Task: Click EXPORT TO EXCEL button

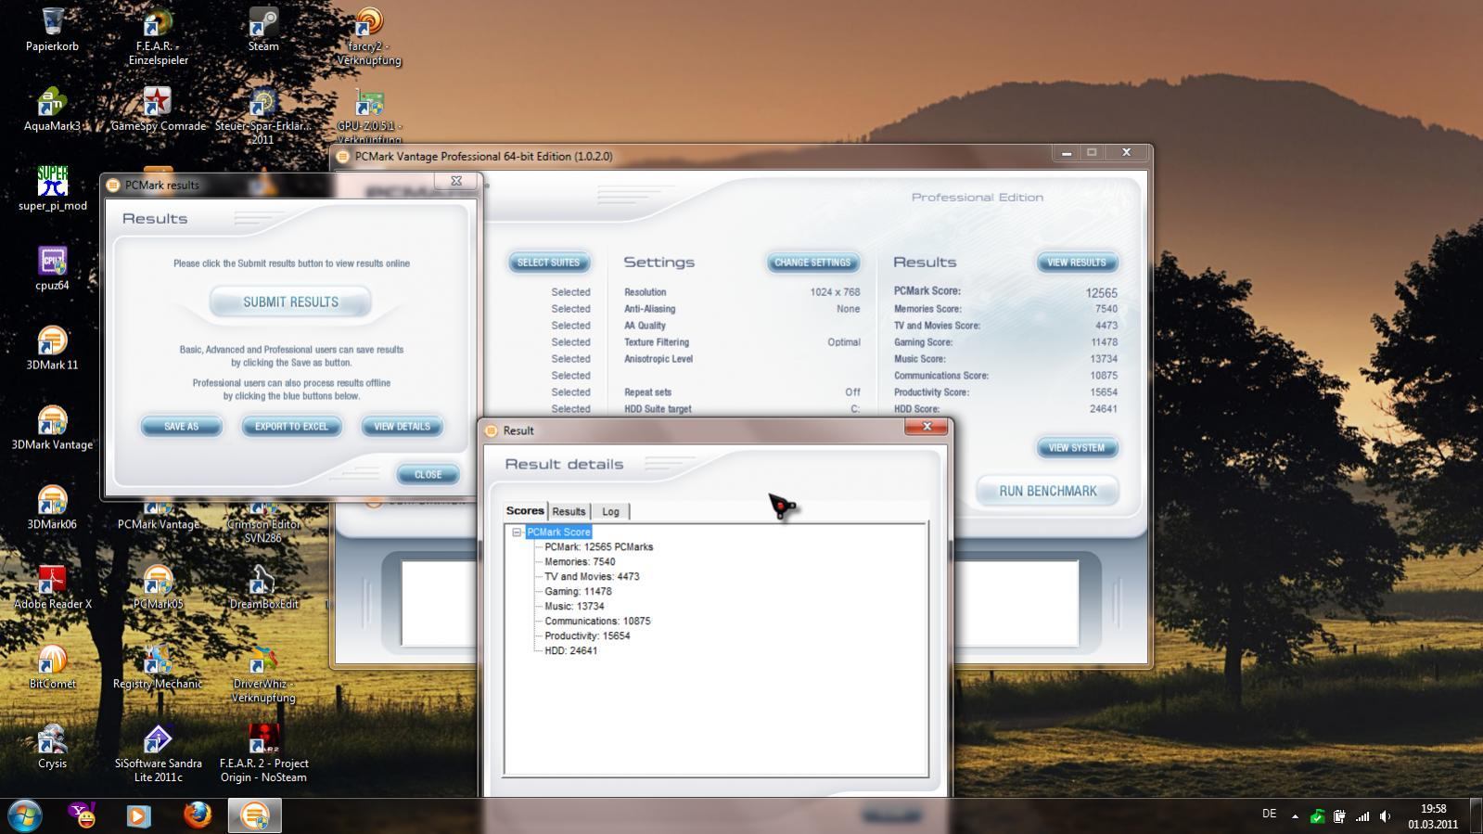Action: pyautogui.click(x=291, y=427)
